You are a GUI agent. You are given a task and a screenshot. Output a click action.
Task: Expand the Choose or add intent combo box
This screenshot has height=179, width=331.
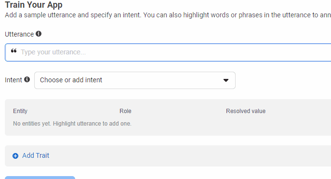[x=135, y=80]
